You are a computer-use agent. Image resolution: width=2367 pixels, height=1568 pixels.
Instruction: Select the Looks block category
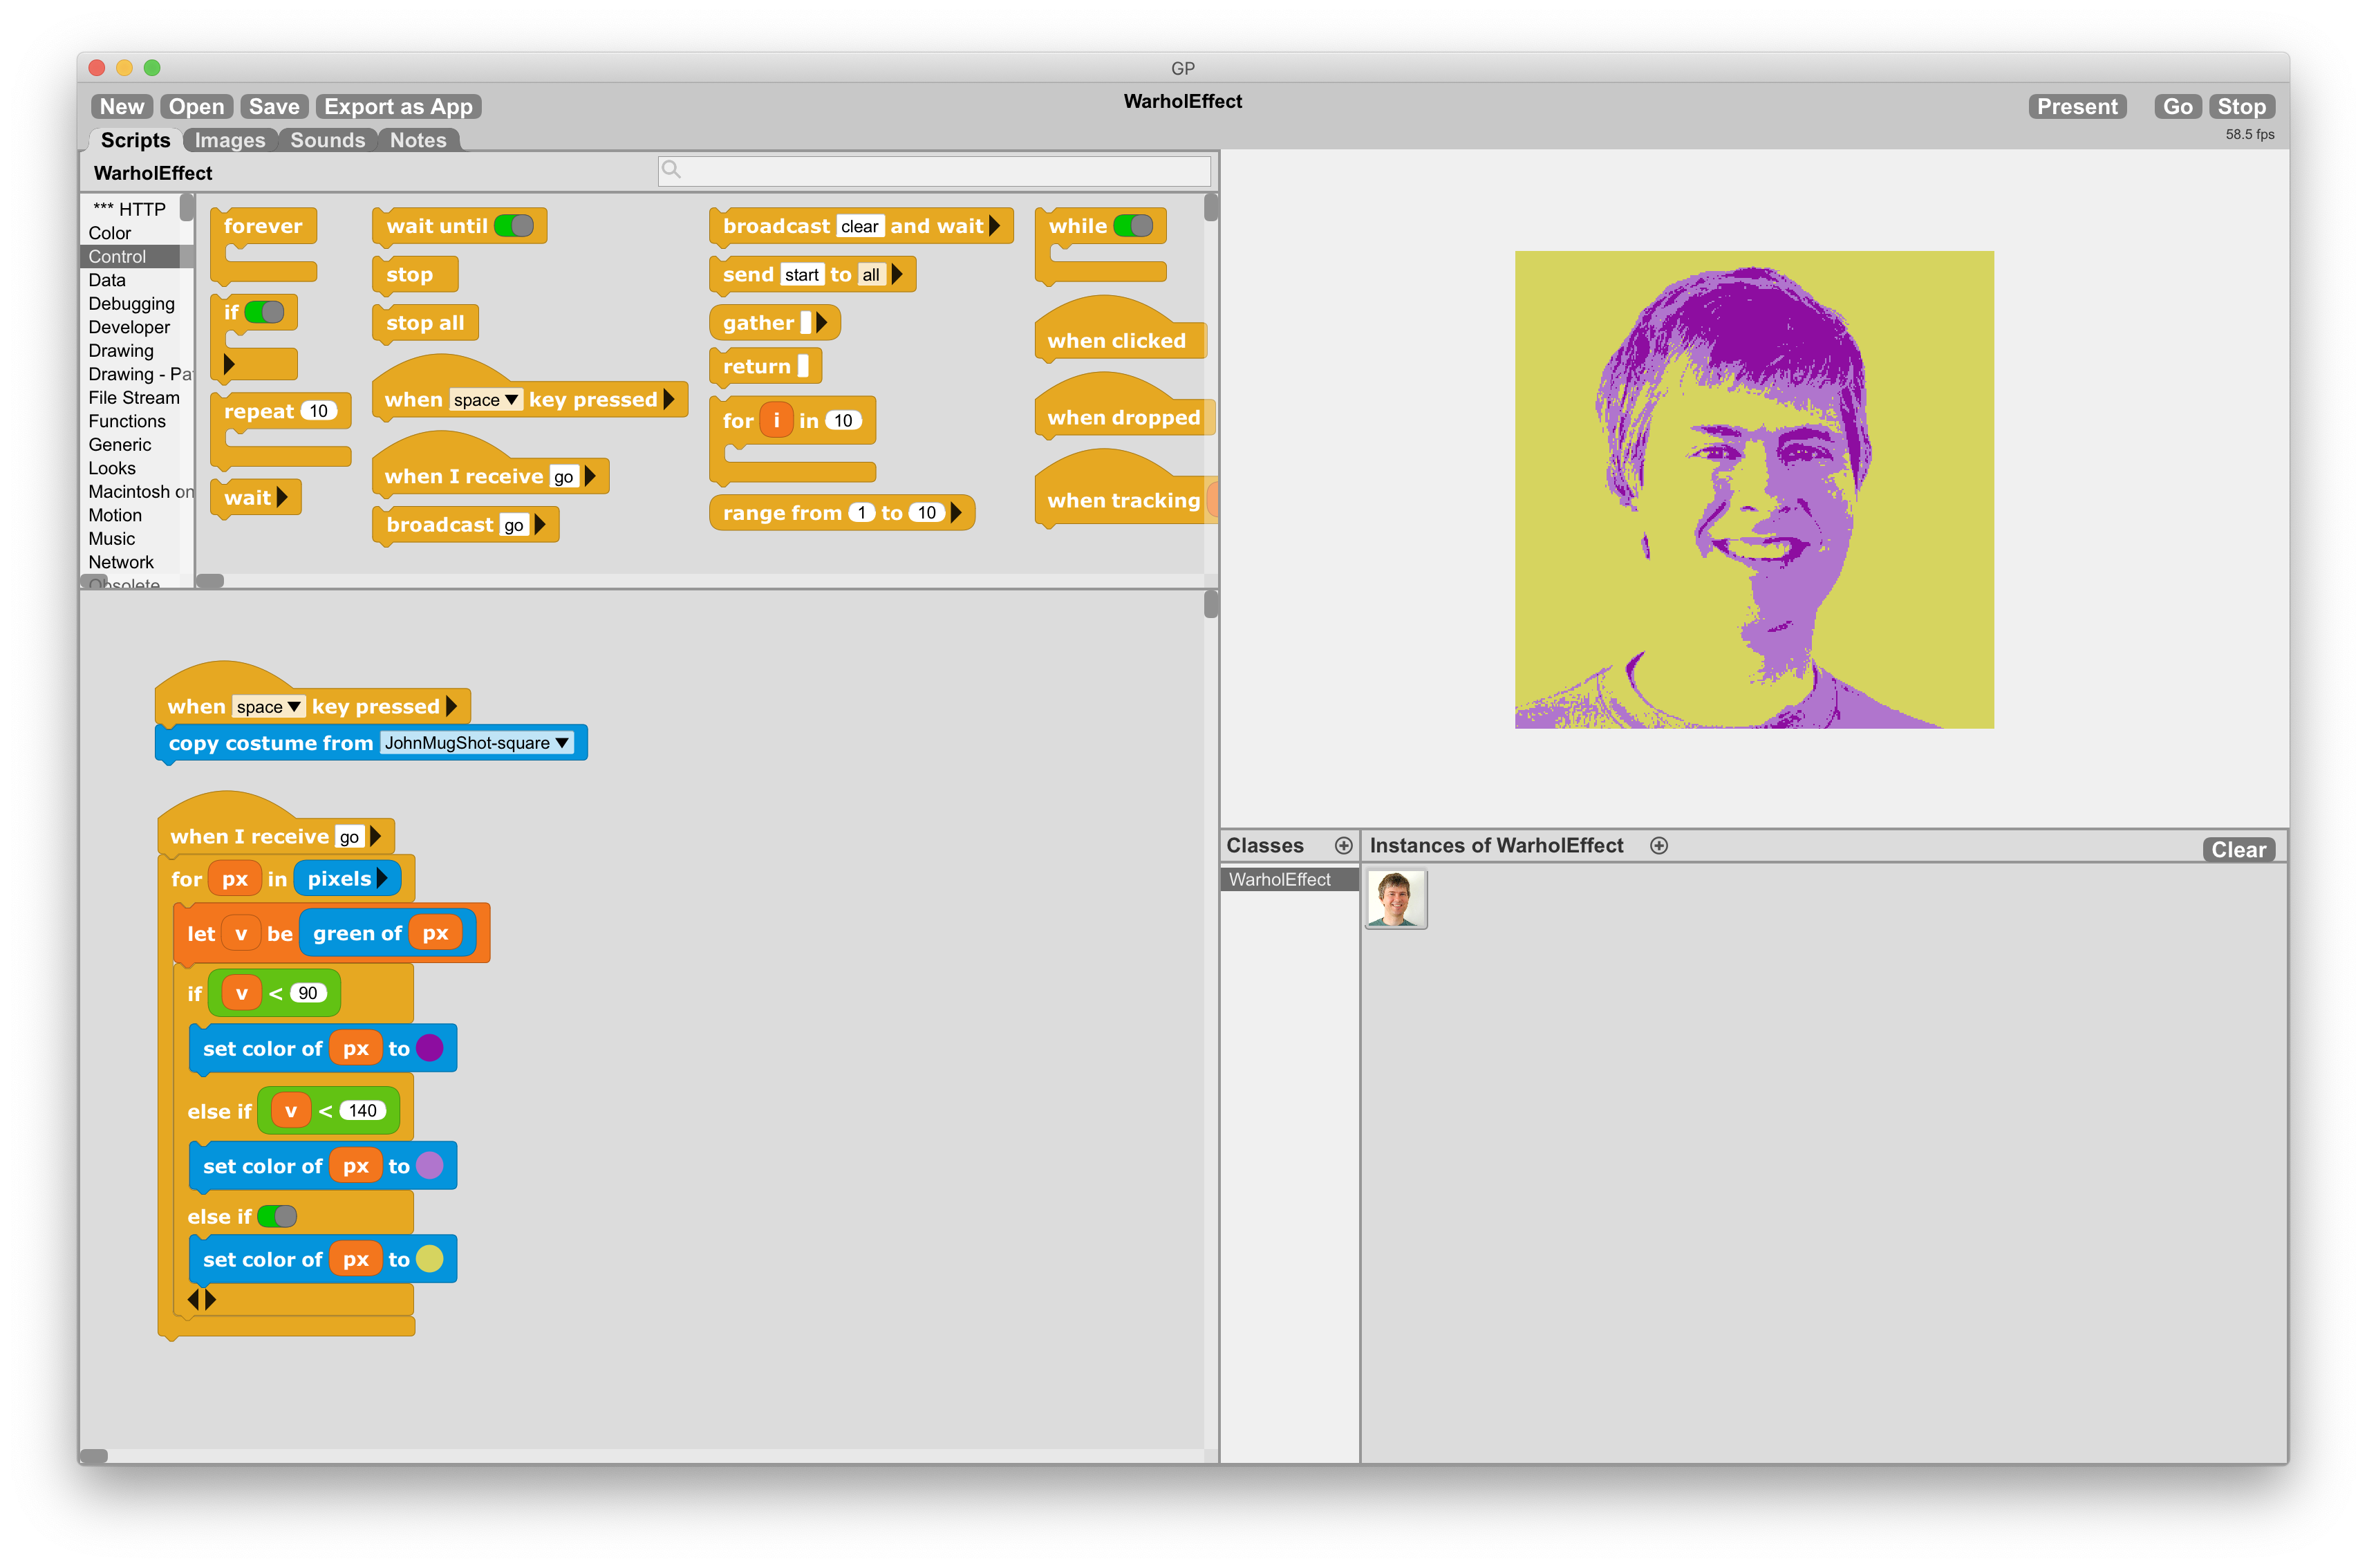[x=112, y=468]
